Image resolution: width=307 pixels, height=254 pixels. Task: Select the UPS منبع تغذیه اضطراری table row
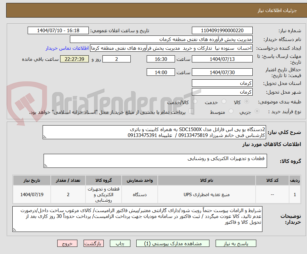(153, 194)
